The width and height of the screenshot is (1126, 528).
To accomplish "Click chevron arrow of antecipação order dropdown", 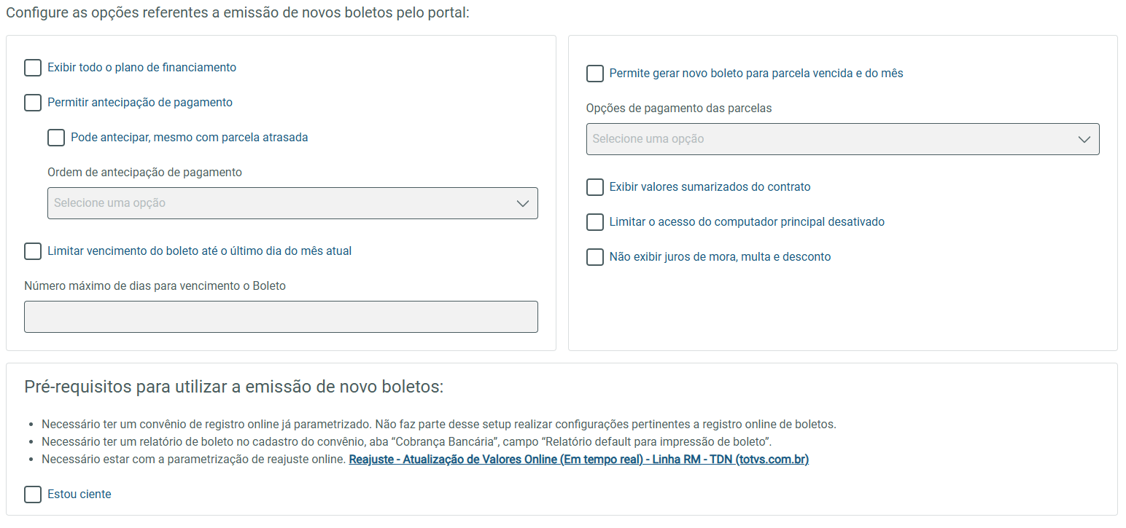I will [522, 203].
